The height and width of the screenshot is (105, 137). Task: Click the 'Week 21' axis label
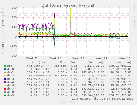[x=32, y=58]
